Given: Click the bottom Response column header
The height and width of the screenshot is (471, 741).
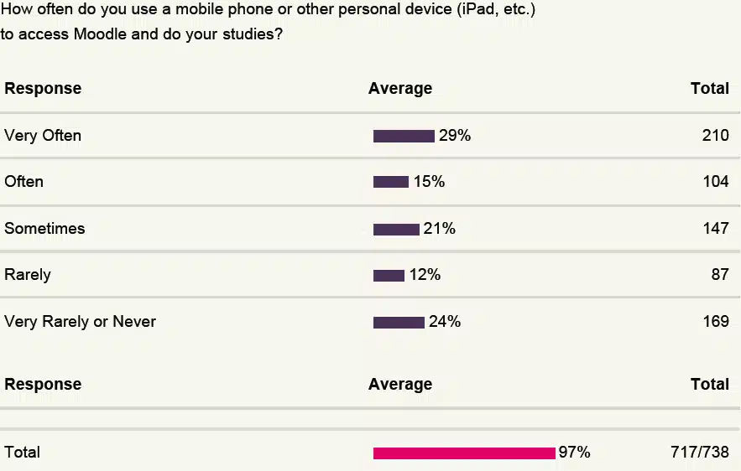Looking at the screenshot, I should 43,384.
